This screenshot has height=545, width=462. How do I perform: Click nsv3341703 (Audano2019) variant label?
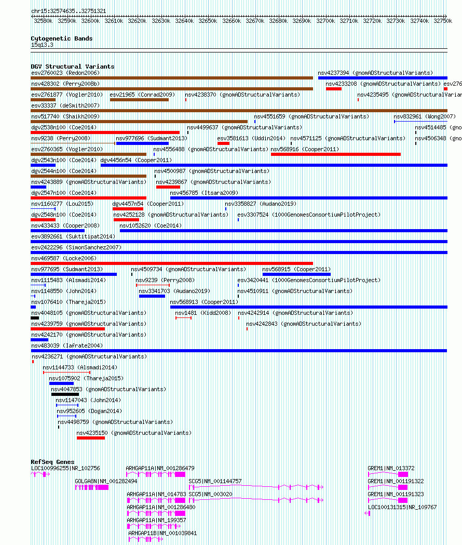click(174, 291)
